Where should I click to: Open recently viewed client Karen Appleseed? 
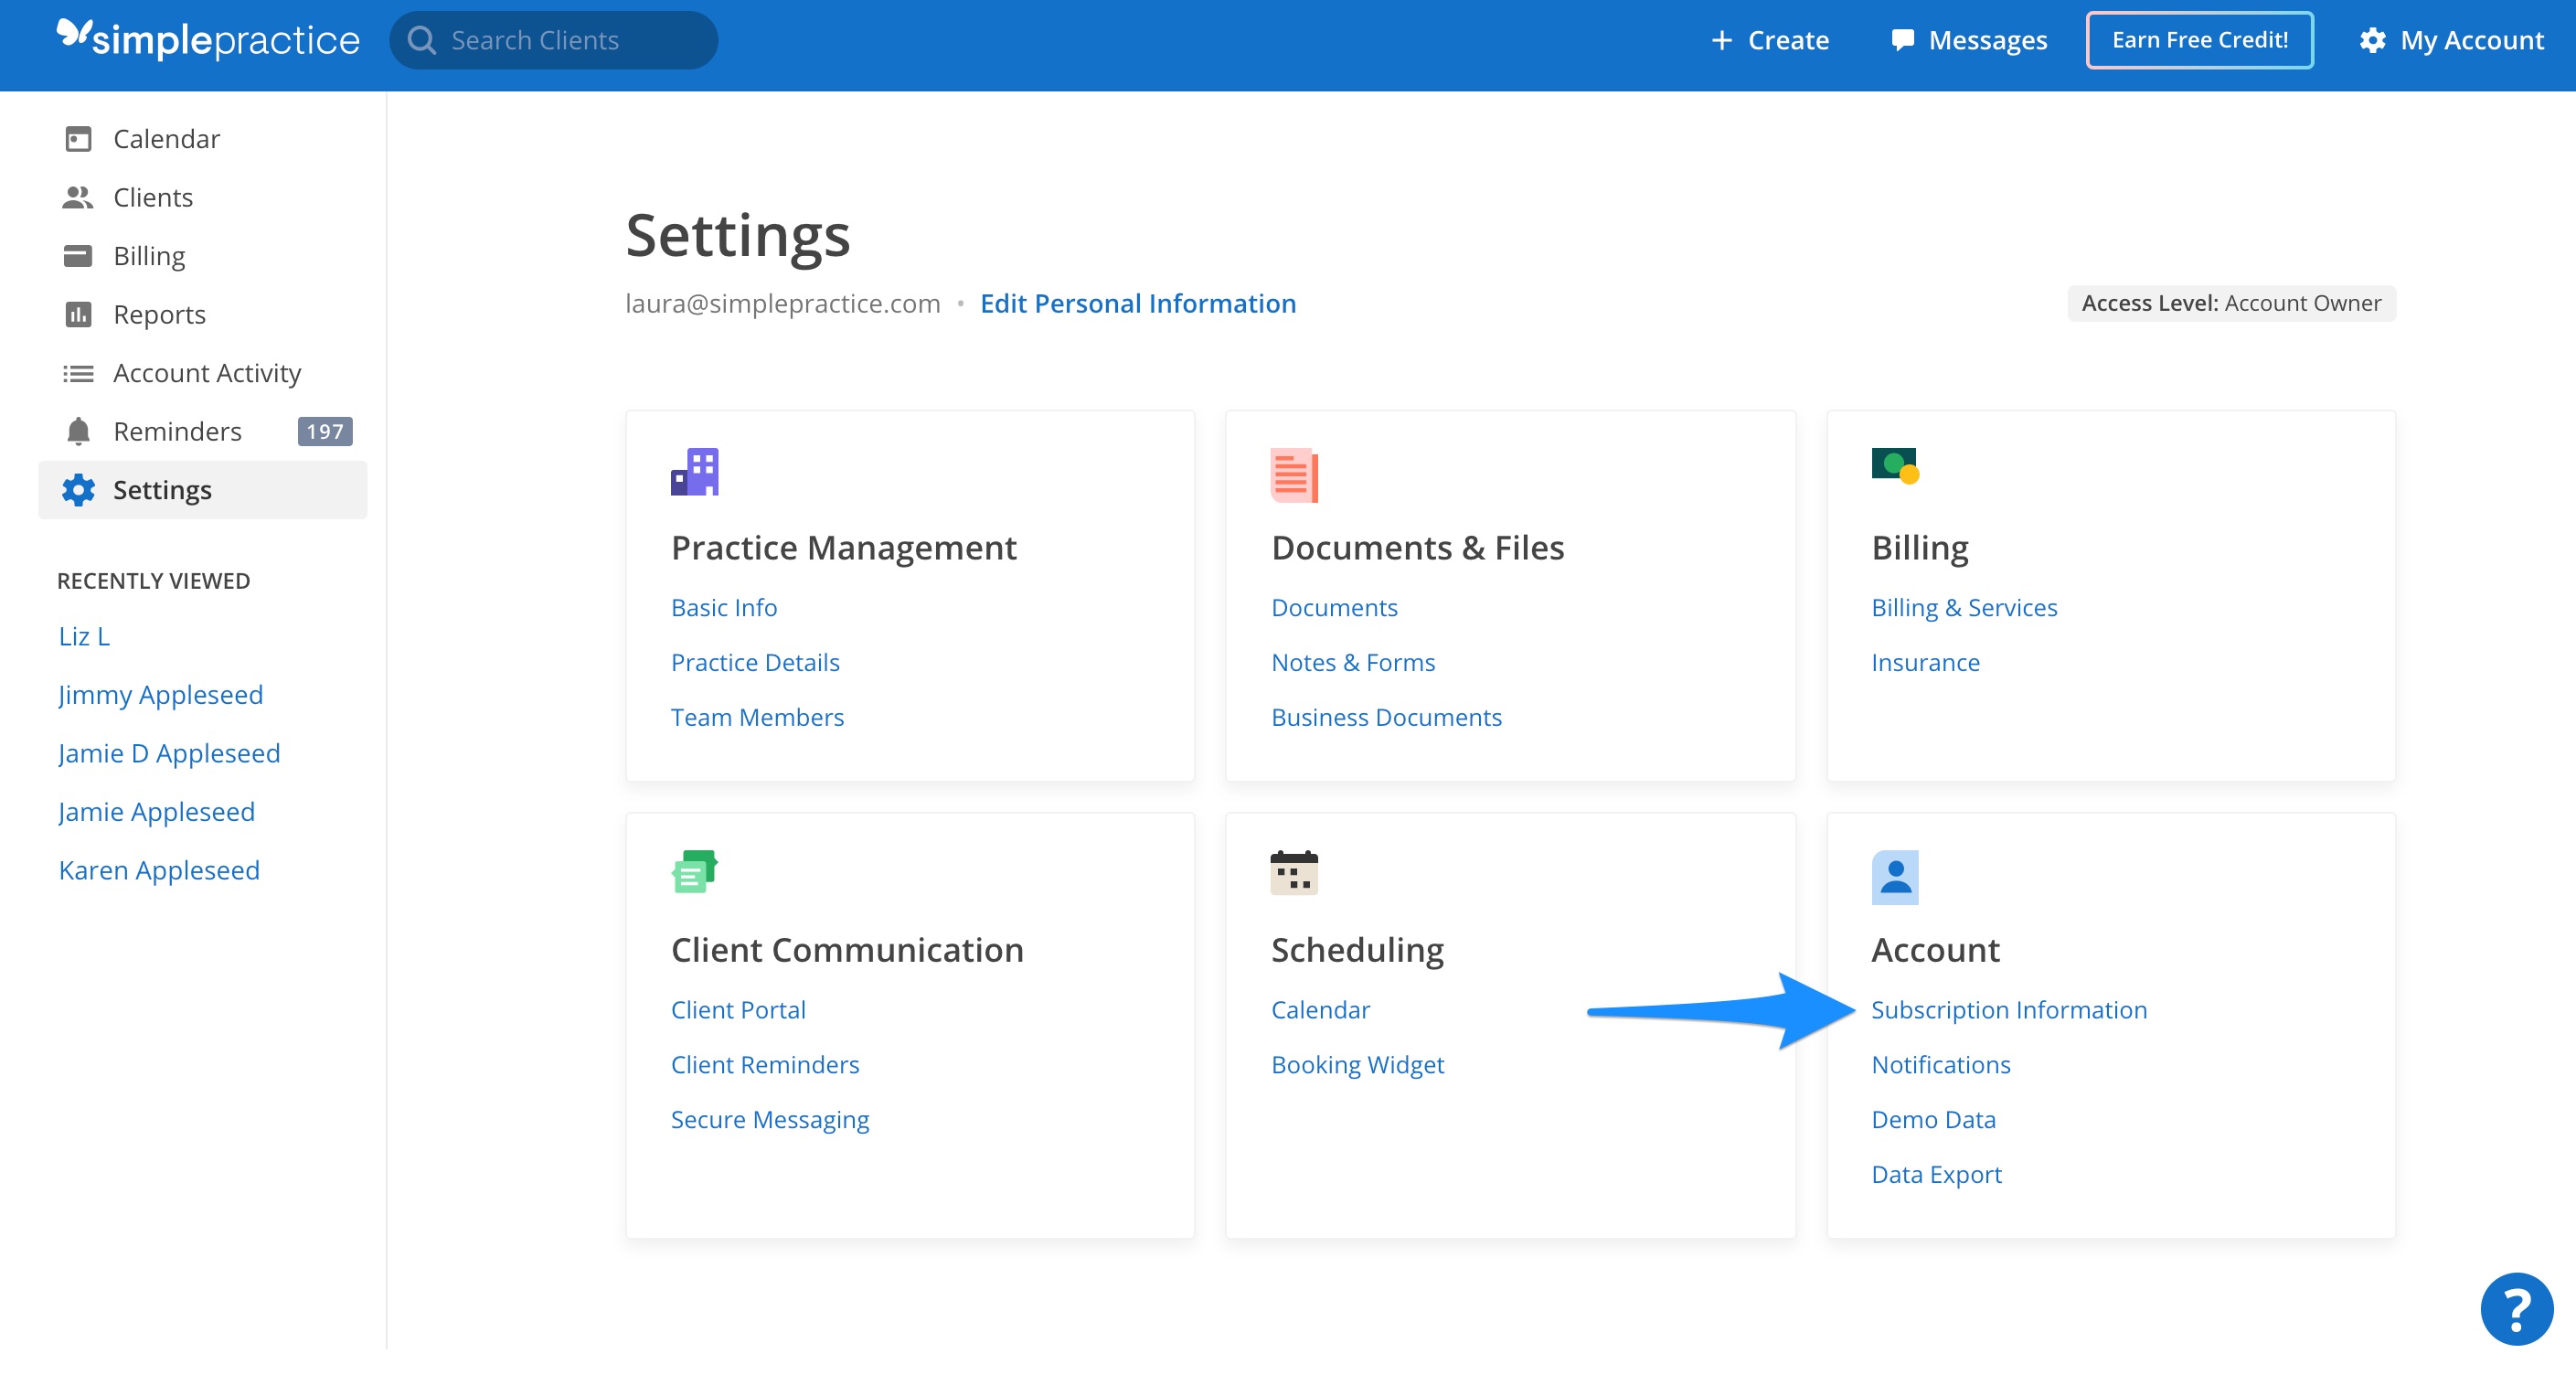pyautogui.click(x=159, y=869)
